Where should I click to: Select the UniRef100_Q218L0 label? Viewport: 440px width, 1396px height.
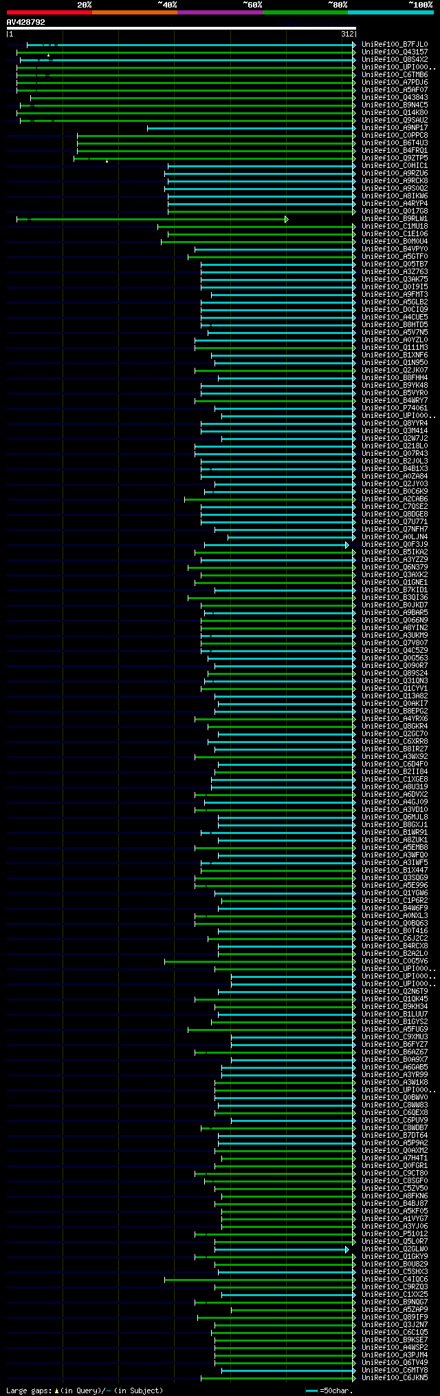click(x=395, y=446)
